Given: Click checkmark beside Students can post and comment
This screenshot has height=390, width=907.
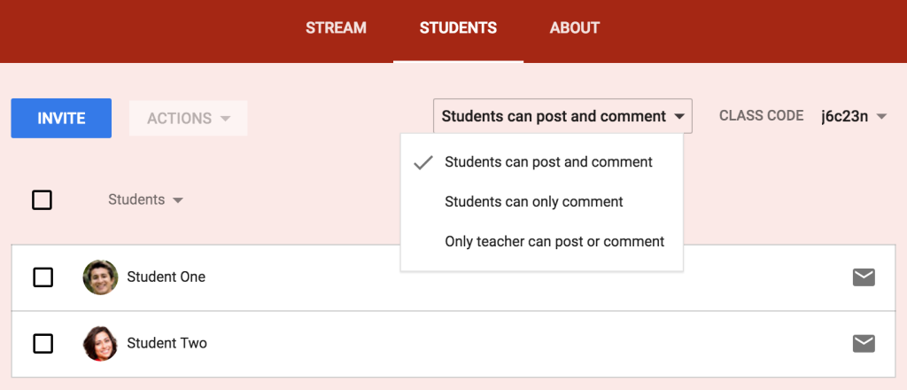Looking at the screenshot, I should (x=423, y=162).
